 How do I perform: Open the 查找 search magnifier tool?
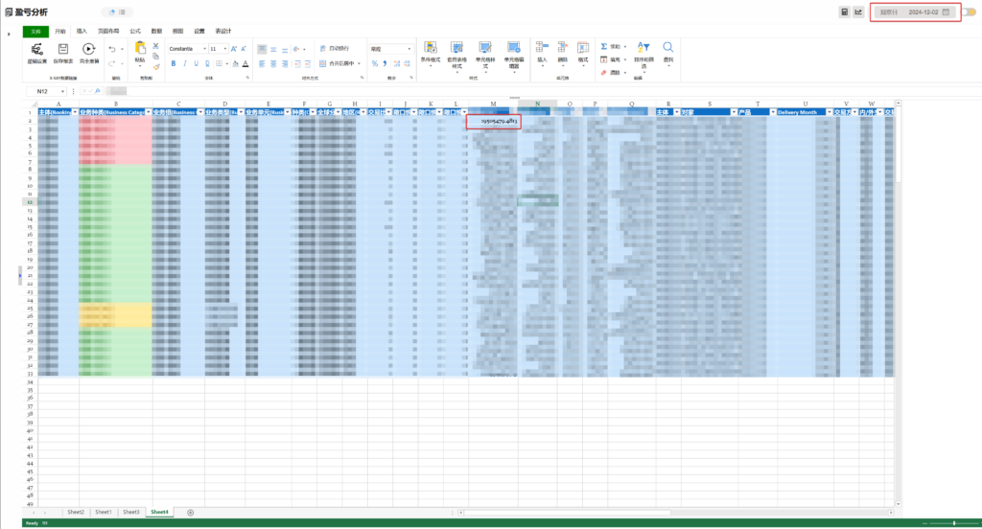pyautogui.click(x=667, y=48)
